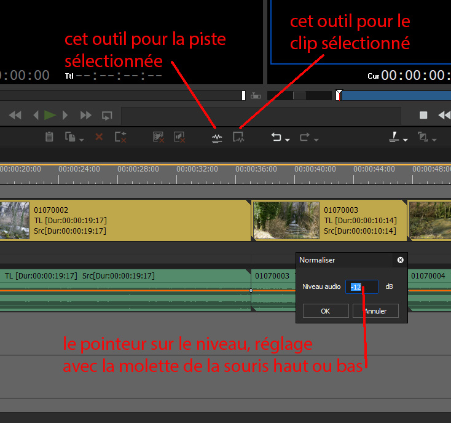Step forward one frame in left player
The width and height of the screenshot is (451, 423).
65,116
